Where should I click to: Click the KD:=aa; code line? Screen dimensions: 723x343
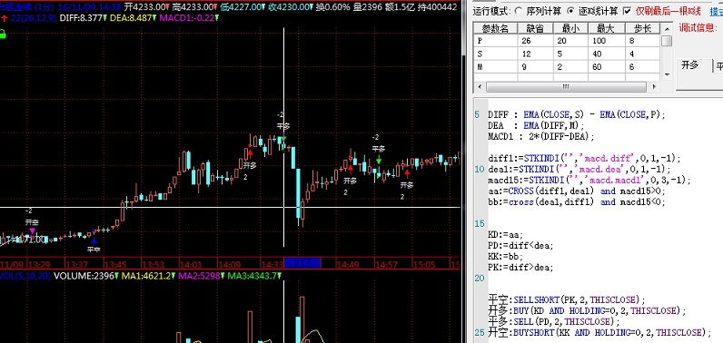click(505, 234)
